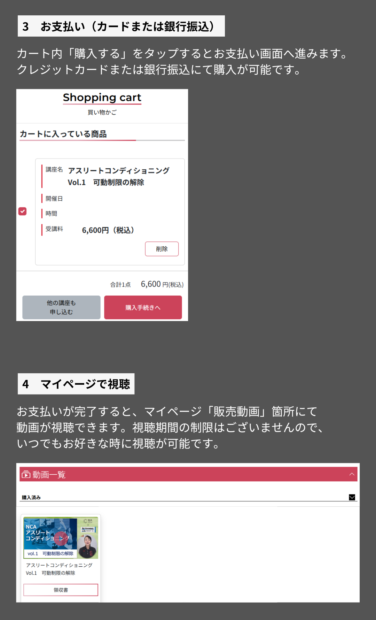The height and width of the screenshot is (620, 376).
Task: Play the アスリートコンディショニング video thumbnail
Action: click(x=61, y=538)
